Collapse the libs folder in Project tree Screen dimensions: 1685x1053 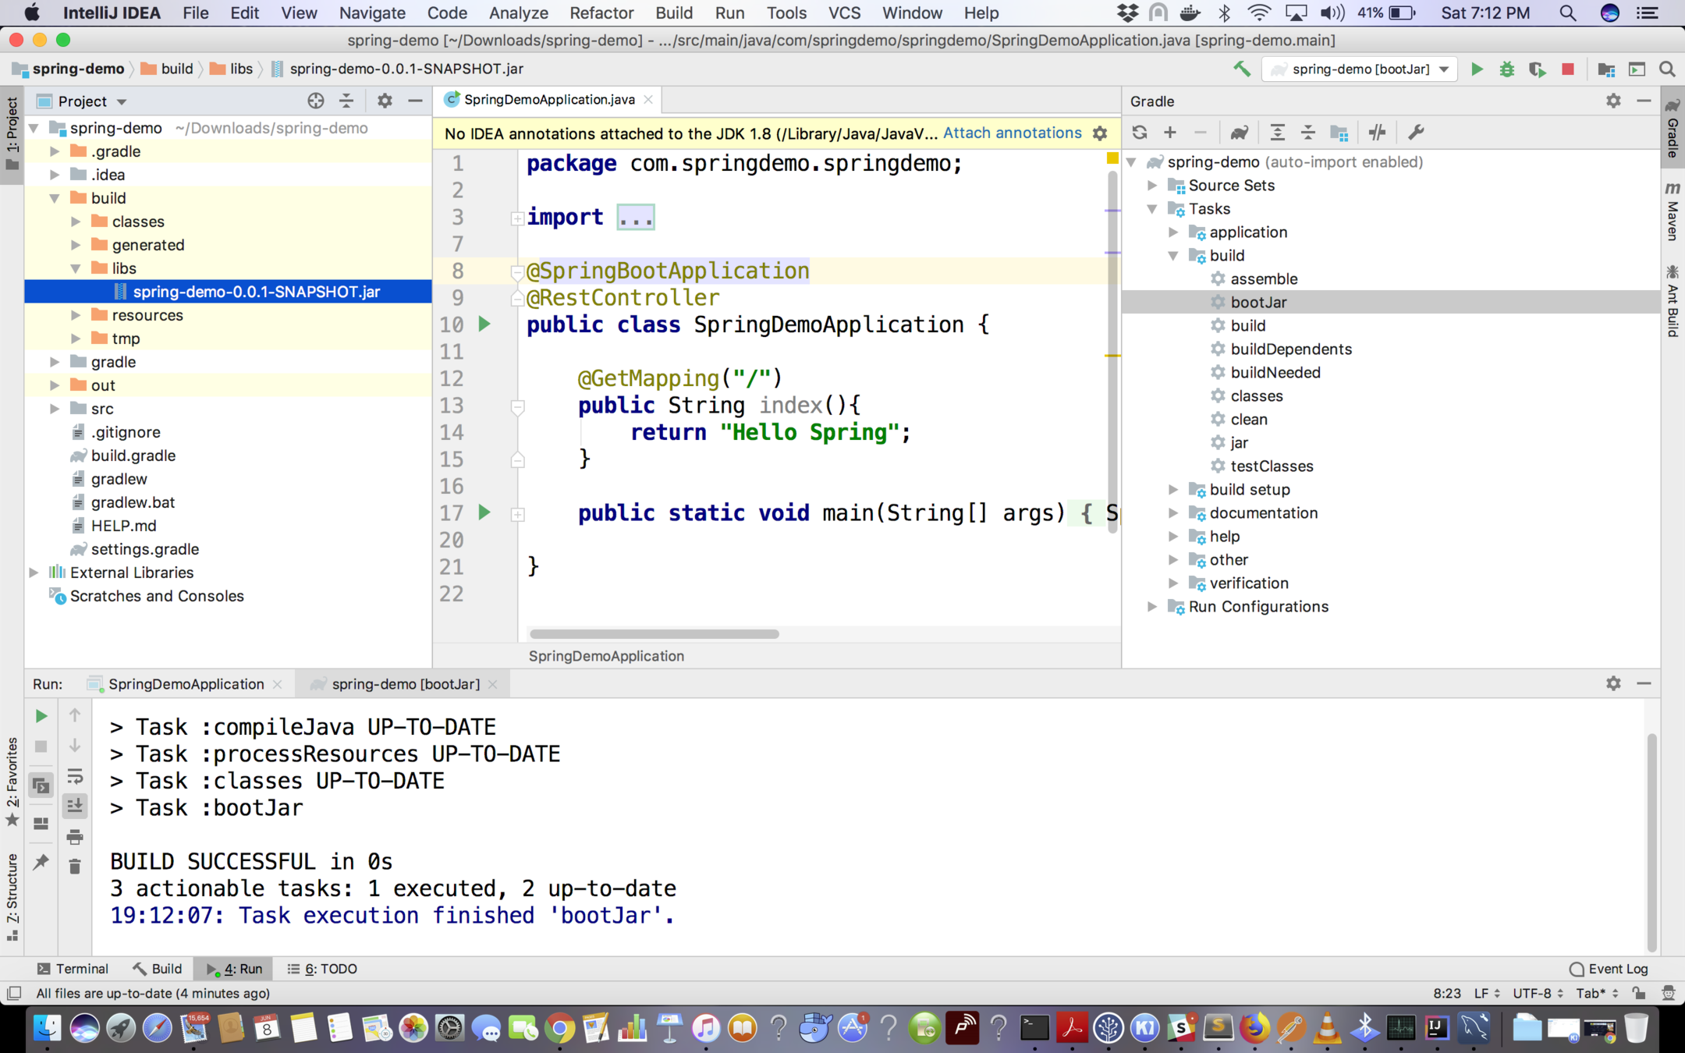click(x=76, y=268)
